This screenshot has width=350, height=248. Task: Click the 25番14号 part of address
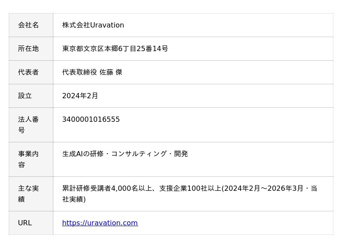pyautogui.click(x=152, y=48)
